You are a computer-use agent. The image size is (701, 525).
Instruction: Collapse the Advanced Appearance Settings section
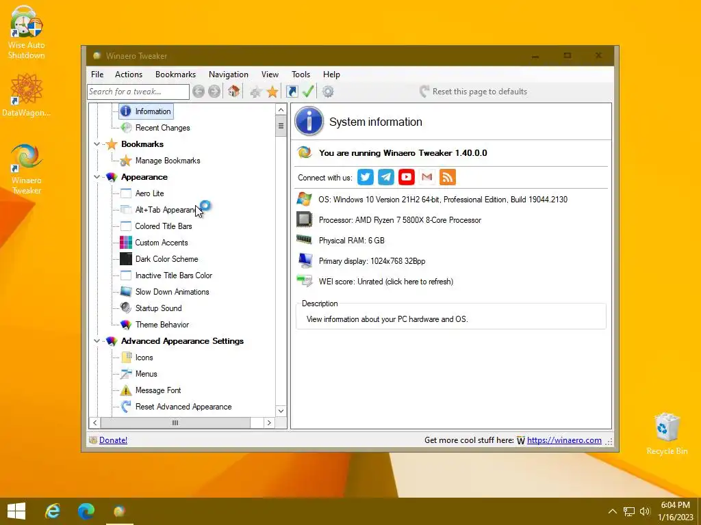[97, 341]
